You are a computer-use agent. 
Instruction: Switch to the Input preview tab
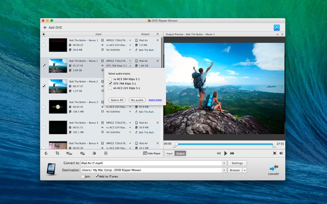click(169, 153)
